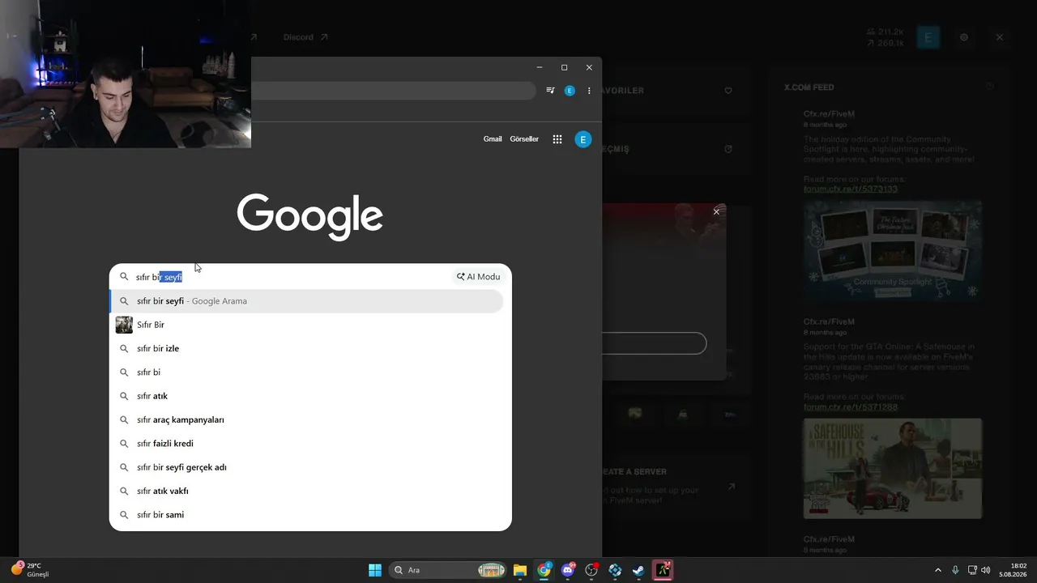The height and width of the screenshot is (583, 1037).
Task: Open Chrome's three-dot menu
Action: coord(589,91)
